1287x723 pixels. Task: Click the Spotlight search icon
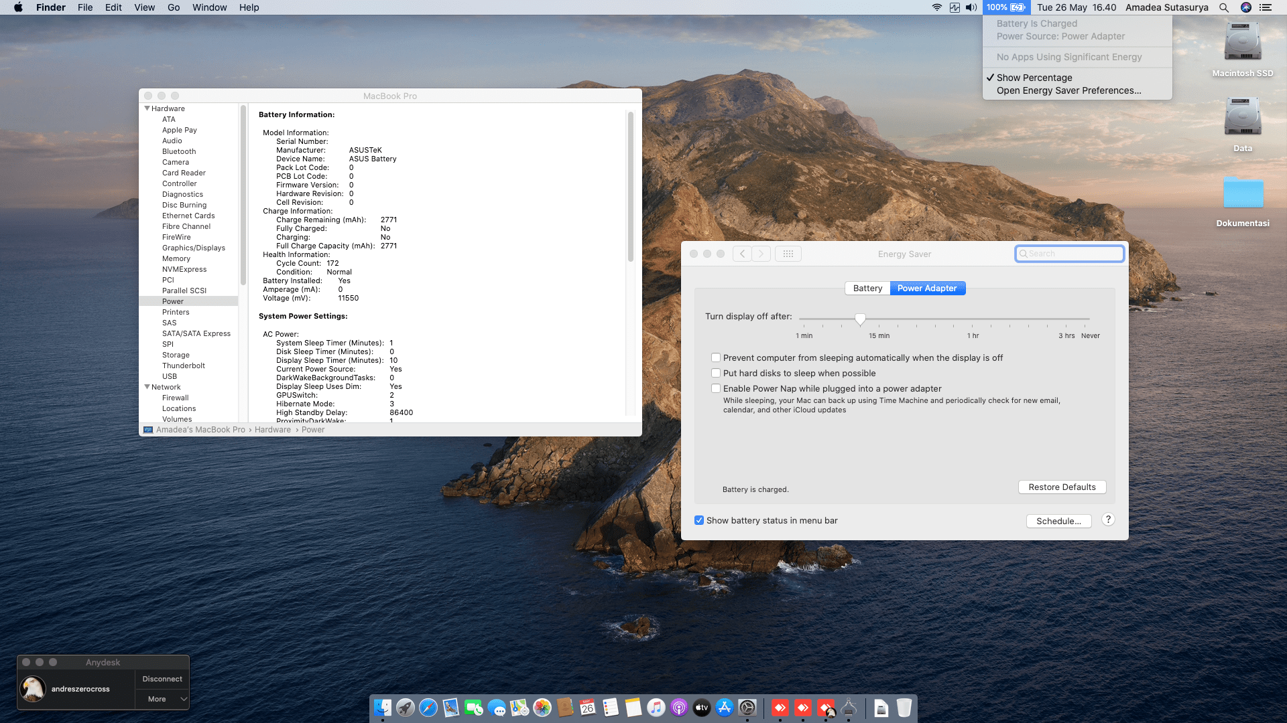click(1224, 7)
